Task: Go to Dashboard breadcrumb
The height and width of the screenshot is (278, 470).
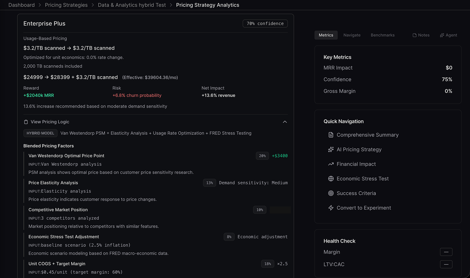Action: (22, 5)
